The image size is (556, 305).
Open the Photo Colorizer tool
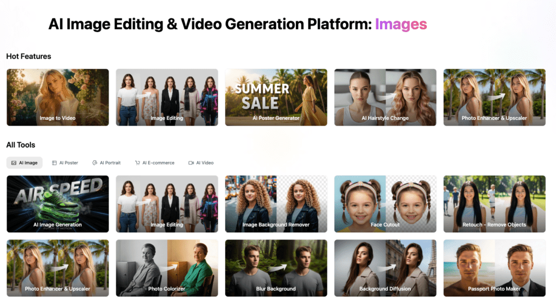pos(167,268)
